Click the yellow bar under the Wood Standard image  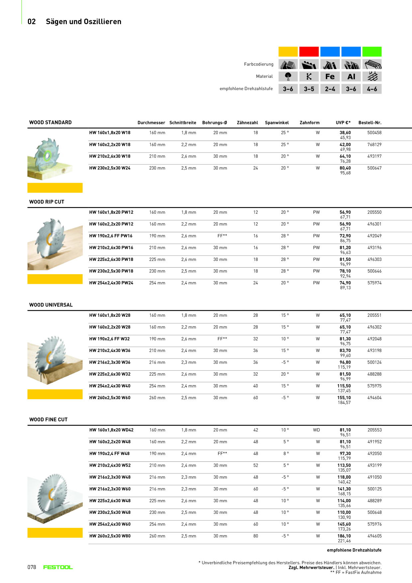55,188
